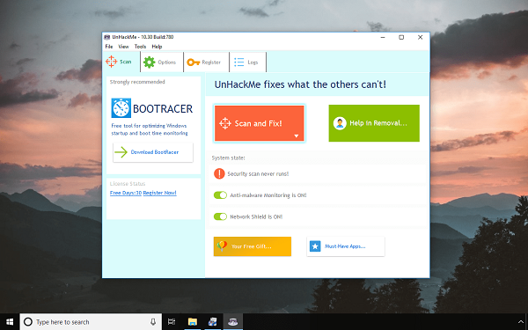
Task: Click the blue list Logs icon
Action: (x=239, y=62)
